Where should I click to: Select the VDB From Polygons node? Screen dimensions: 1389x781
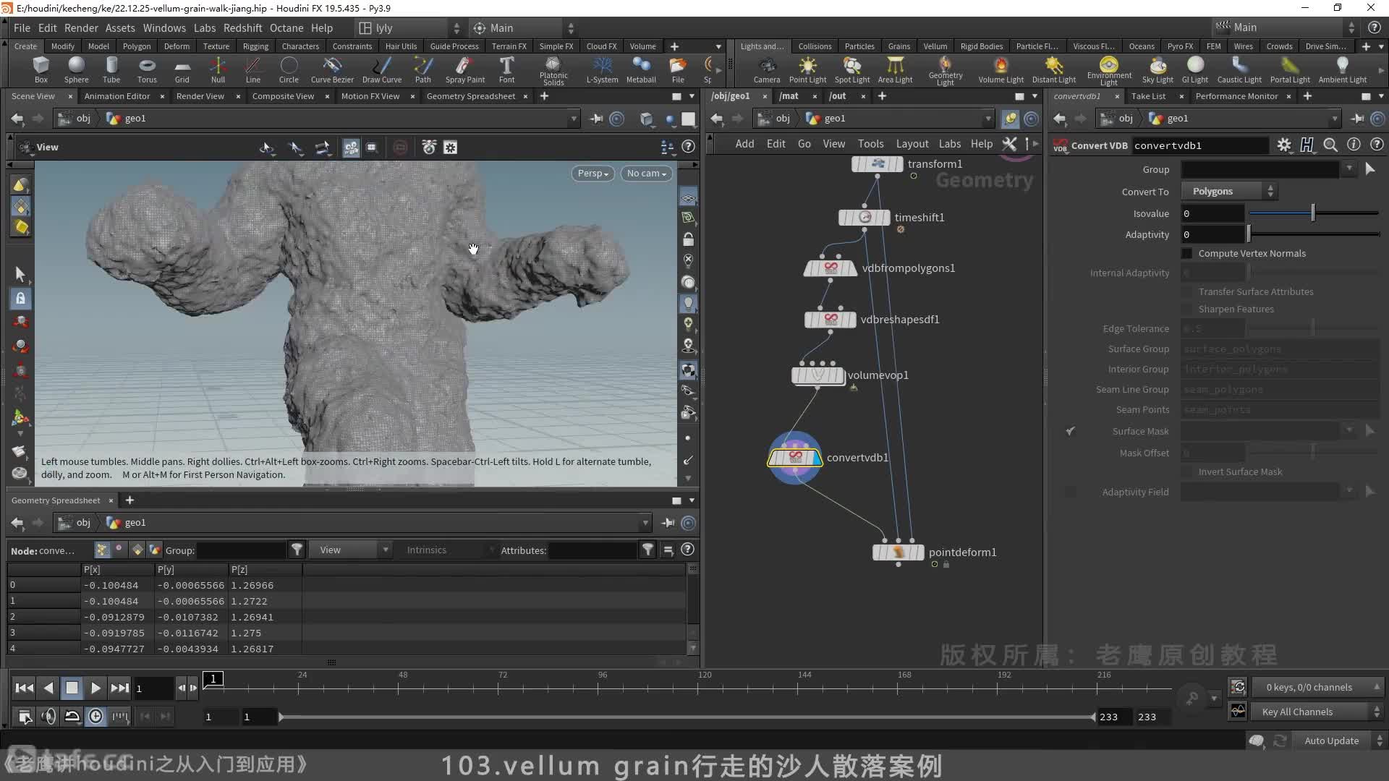pyautogui.click(x=831, y=268)
